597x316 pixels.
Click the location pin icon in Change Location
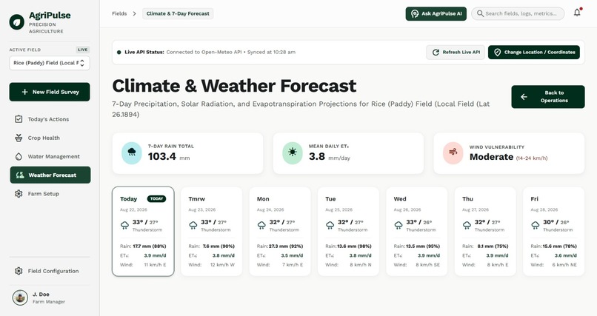point(497,52)
